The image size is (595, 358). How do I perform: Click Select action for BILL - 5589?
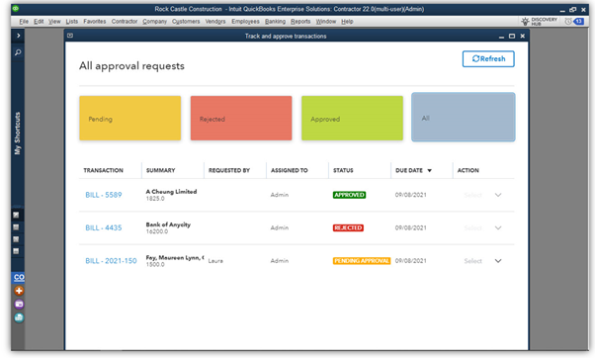click(472, 195)
